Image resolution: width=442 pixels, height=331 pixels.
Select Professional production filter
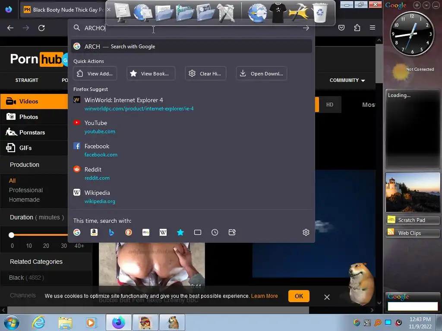pos(26,190)
